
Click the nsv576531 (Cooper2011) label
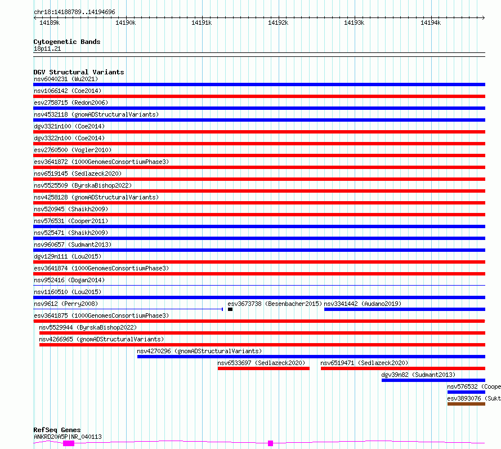[x=71, y=221]
